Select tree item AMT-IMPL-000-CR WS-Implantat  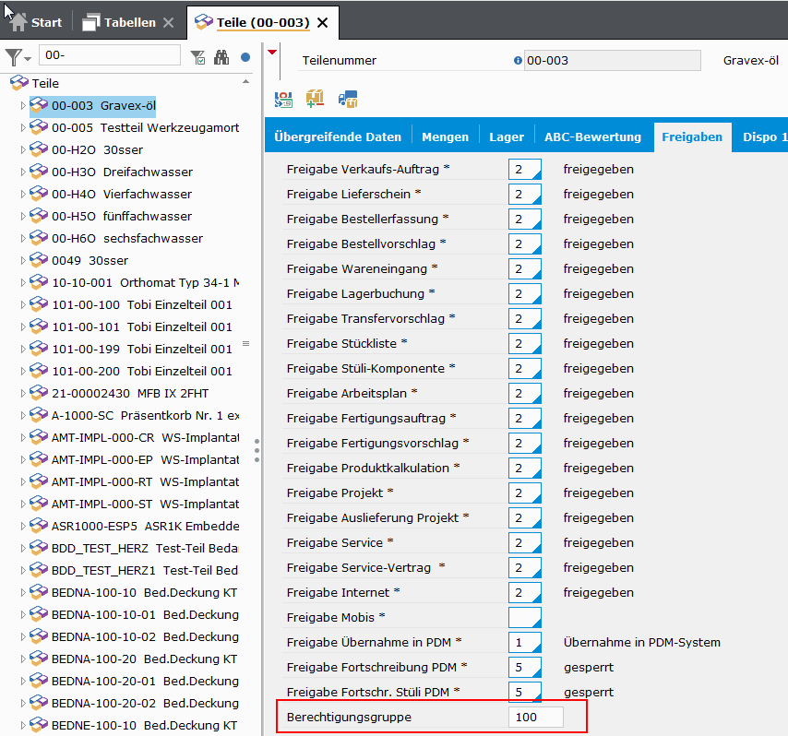coord(145,437)
